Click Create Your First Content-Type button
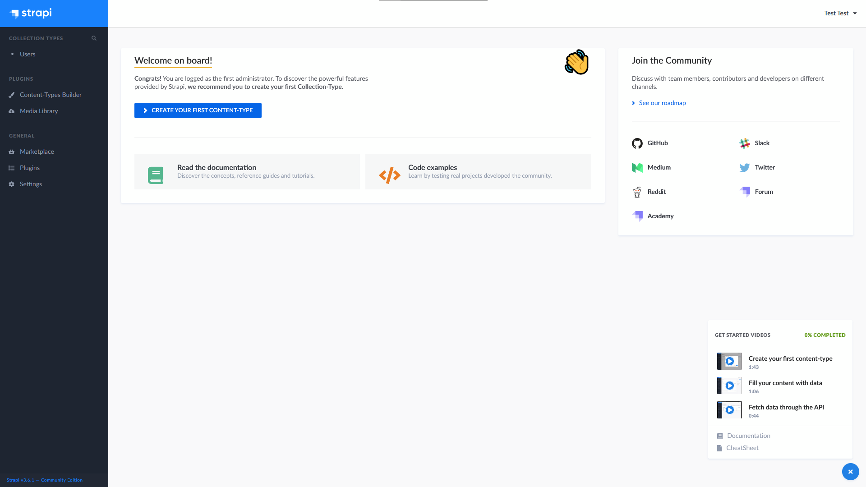 198,110
